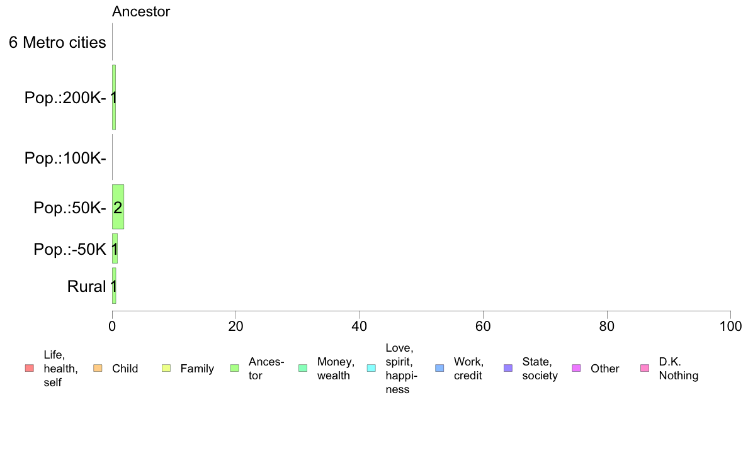Screen dimensions: 748x463
Task: Click the purple State, society swatch
Action: (508, 368)
